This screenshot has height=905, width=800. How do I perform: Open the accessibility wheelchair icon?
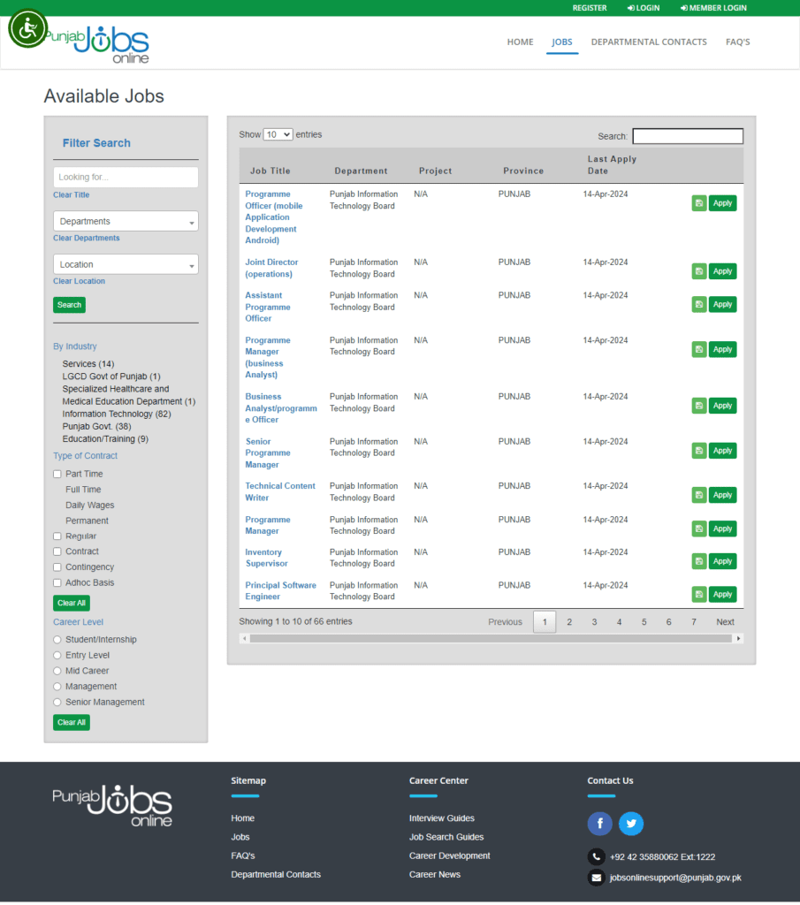pos(27,28)
